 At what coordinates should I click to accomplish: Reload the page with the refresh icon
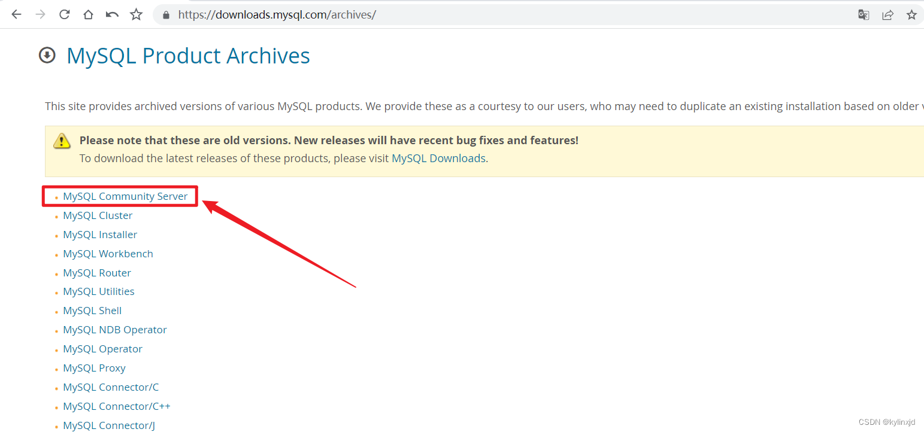[64, 14]
